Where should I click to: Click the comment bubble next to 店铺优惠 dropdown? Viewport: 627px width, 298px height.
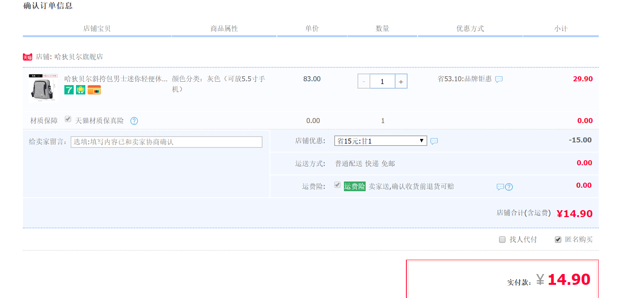point(434,141)
